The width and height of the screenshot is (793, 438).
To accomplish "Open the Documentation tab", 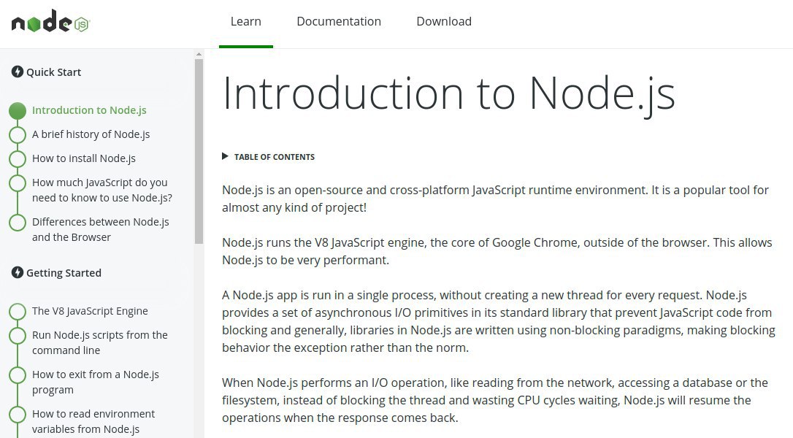I will [x=339, y=22].
